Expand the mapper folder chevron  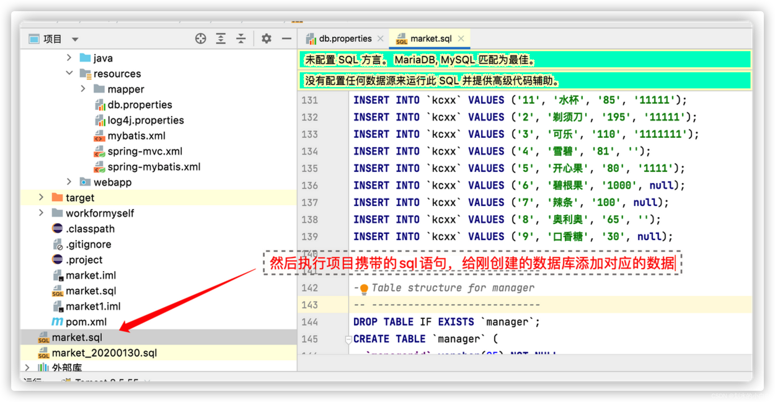(x=83, y=89)
